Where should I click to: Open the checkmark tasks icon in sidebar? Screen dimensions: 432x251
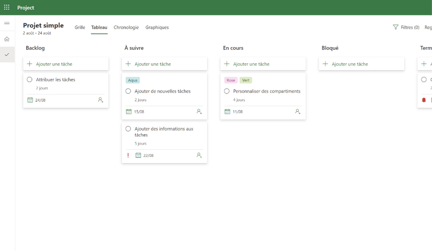point(6,55)
